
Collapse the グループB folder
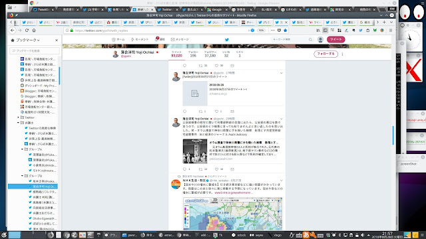[22, 176]
